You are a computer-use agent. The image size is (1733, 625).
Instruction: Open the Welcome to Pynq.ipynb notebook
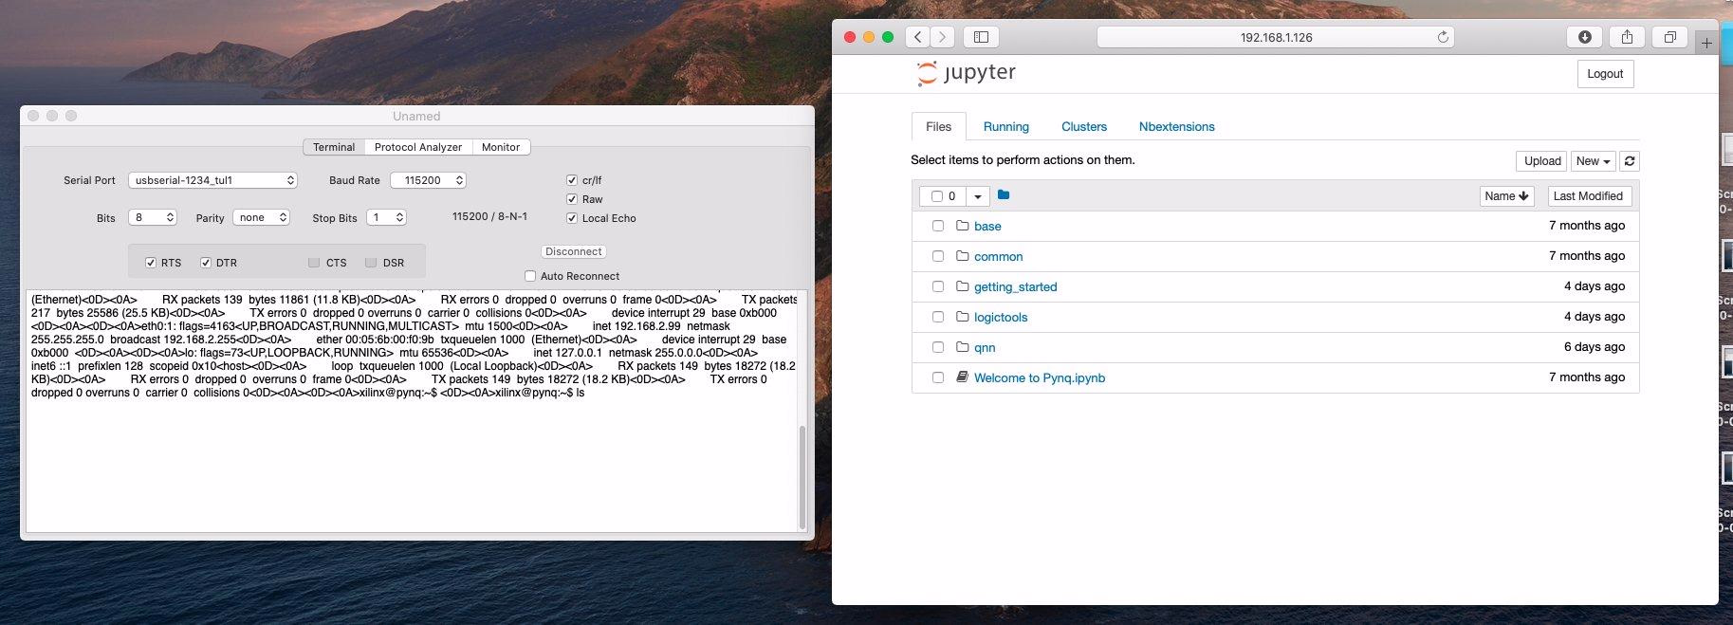click(1039, 377)
